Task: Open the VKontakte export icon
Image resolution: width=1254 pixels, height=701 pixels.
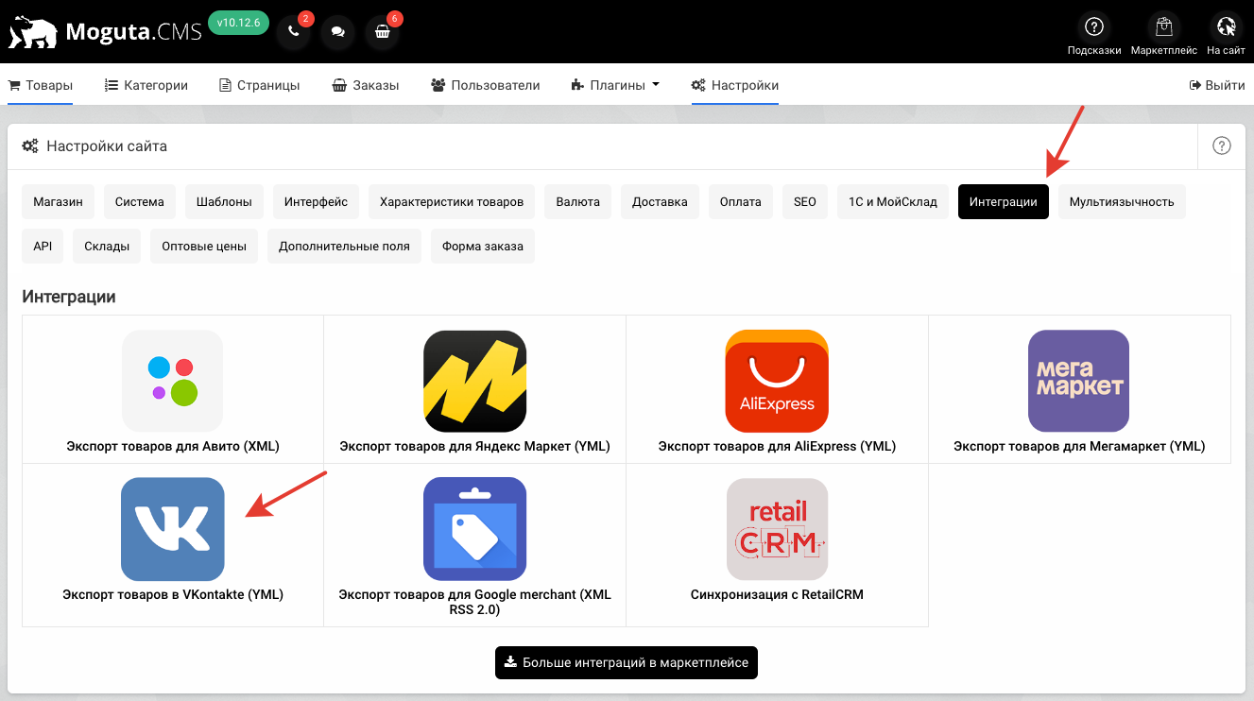Action: coord(173,529)
